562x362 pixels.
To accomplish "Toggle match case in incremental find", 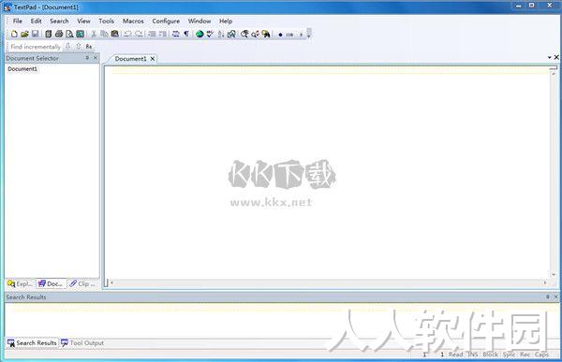I will pyautogui.click(x=89, y=46).
